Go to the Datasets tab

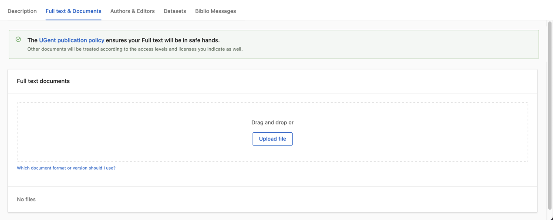point(175,11)
